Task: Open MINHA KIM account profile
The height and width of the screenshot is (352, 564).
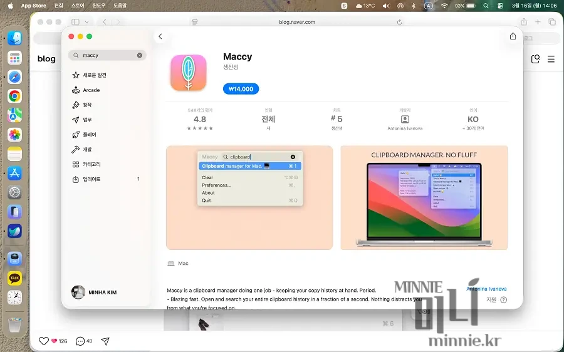Action: [94, 292]
